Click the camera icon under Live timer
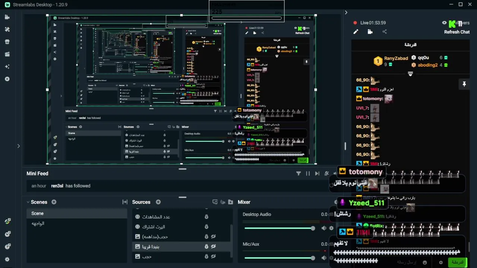The height and width of the screenshot is (268, 477). point(370,32)
